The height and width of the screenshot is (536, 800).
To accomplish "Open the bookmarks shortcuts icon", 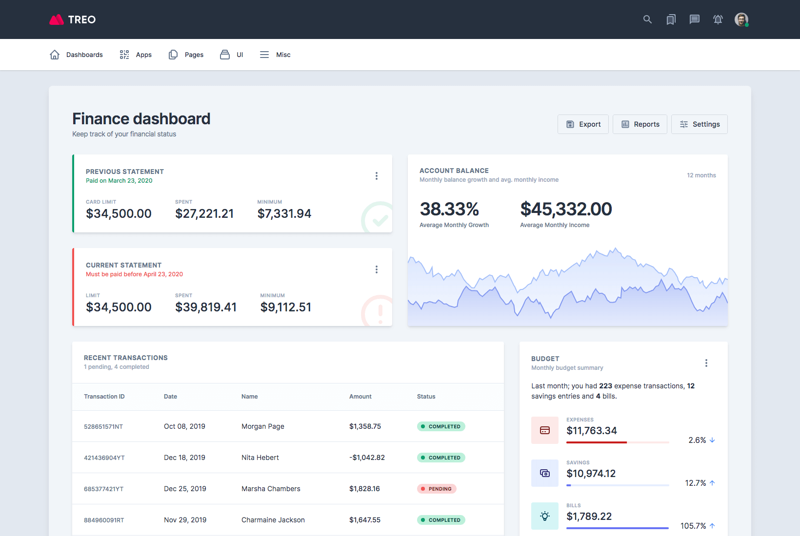I will click(671, 19).
